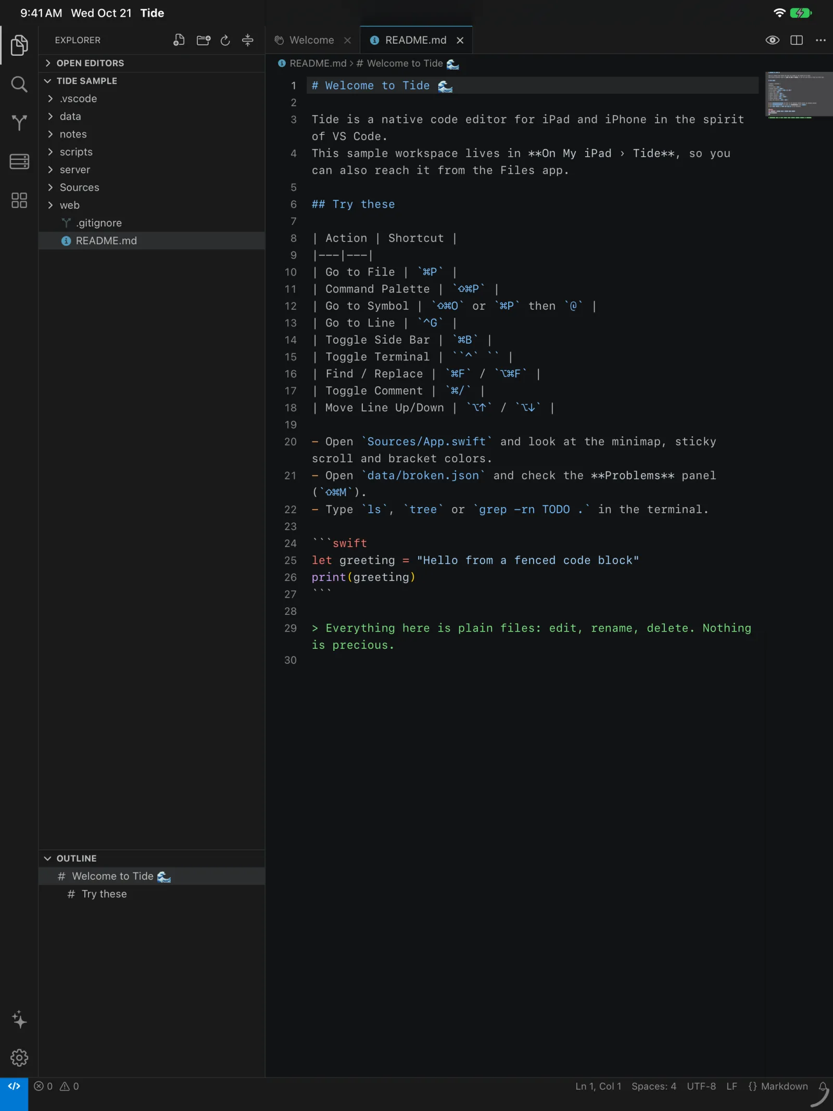Click the 'data/broken.json' inline code text
Screen dimensions: 833x1111
point(423,475)
